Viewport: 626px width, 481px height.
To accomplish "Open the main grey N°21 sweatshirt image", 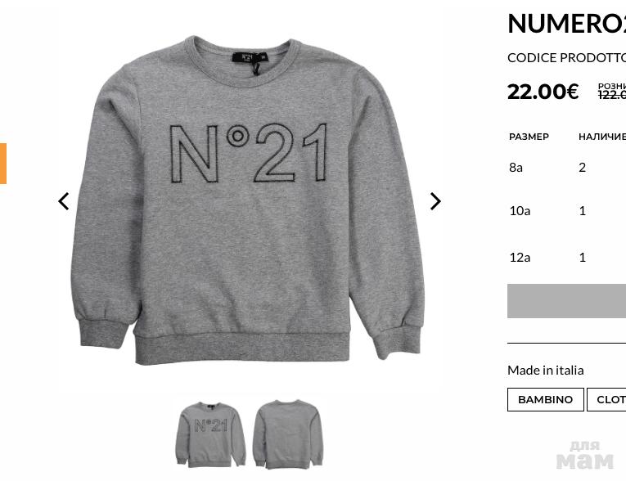I will (x=250, y=200).
